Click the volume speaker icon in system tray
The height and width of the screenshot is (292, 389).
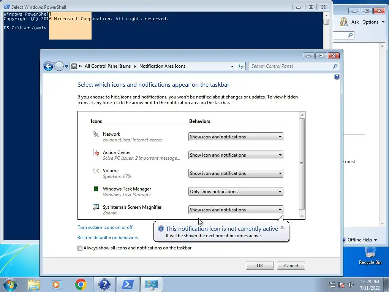(x=351, y=285)
